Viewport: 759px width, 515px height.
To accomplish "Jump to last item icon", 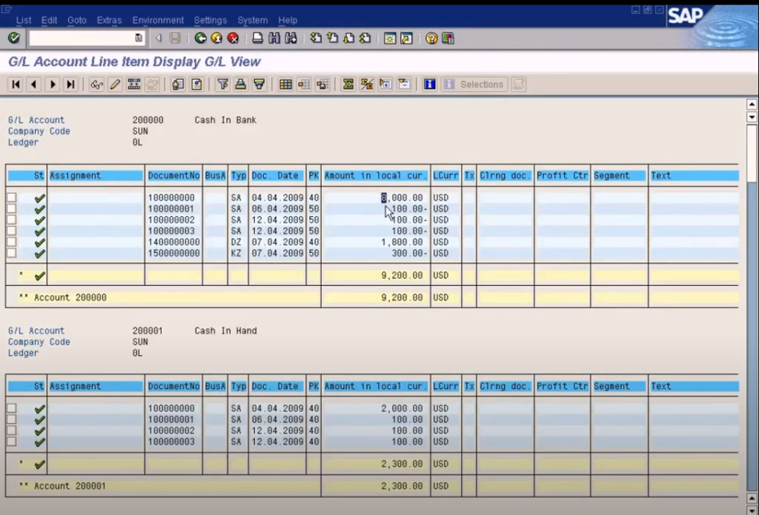I will point(70,84).
